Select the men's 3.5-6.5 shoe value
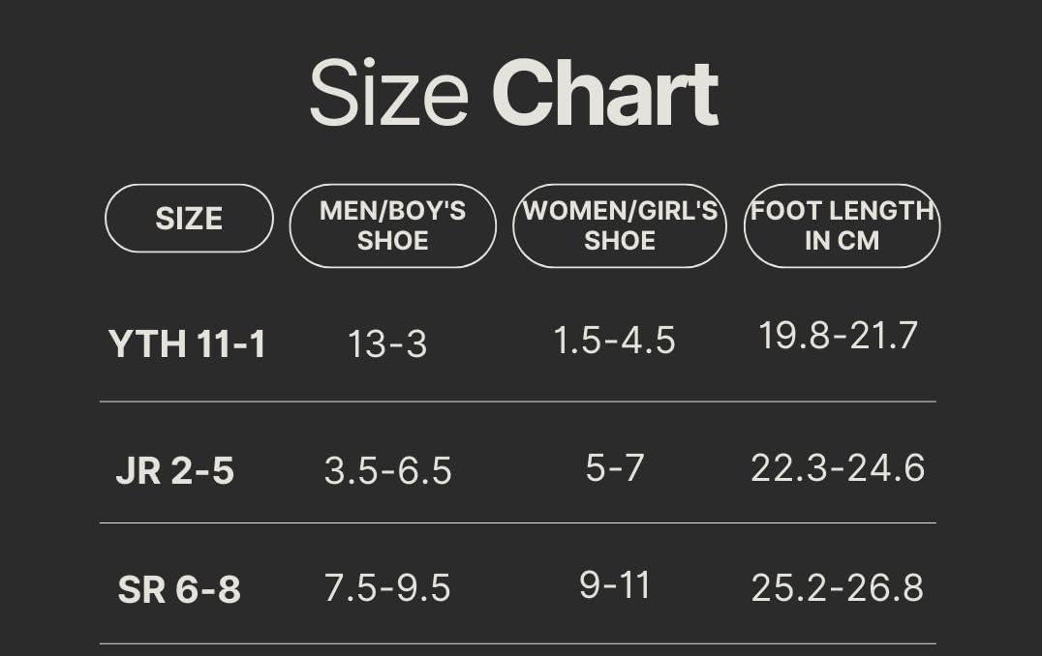This screenshot has height=656, width=1042. pos(387,471)
